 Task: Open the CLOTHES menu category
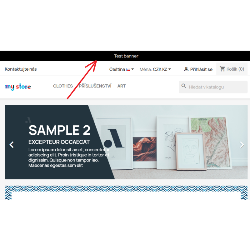[x=63, y=86]
